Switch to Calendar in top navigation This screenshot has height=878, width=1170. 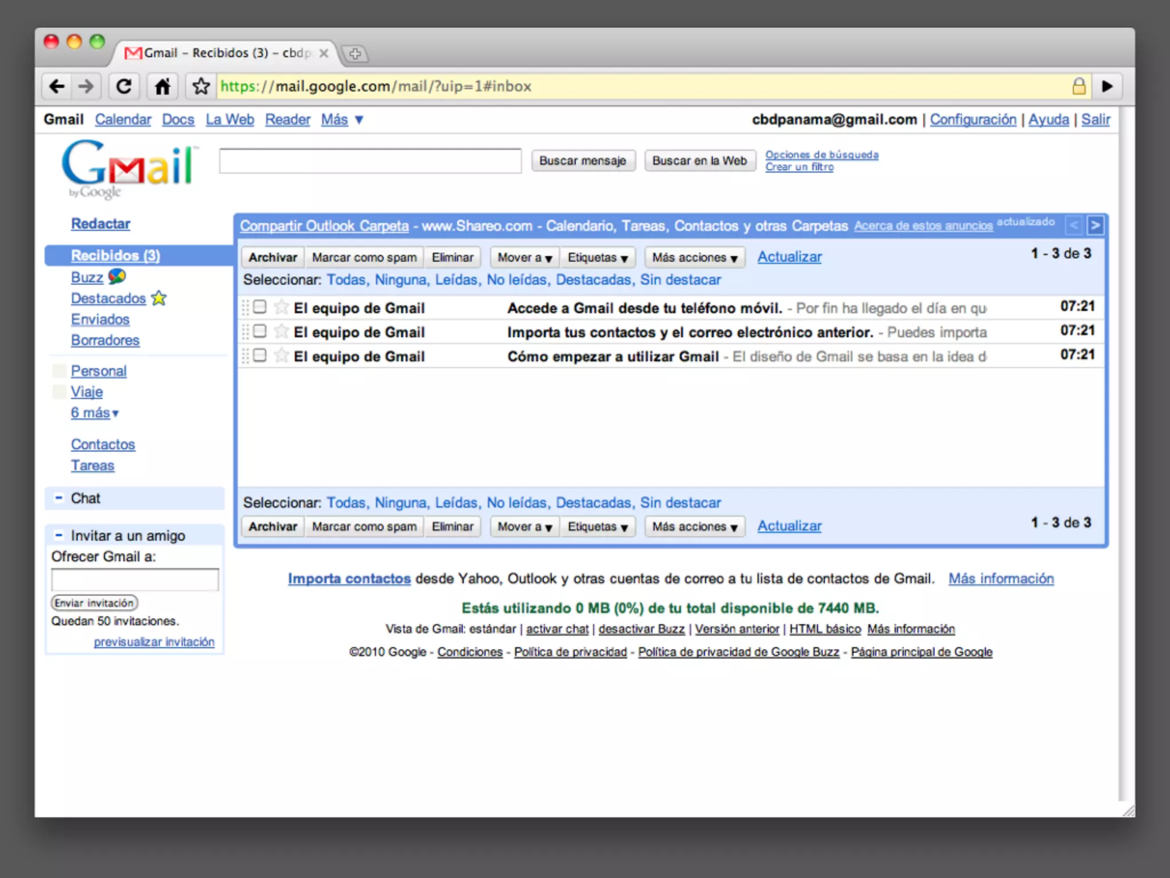[x=123, y=119]
